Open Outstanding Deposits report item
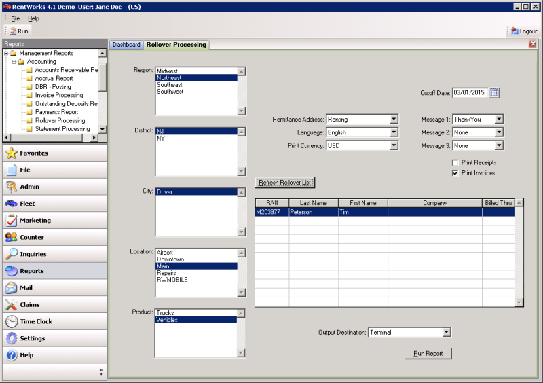The height and width of the screenshot is (383, 543). click(67, 104)
